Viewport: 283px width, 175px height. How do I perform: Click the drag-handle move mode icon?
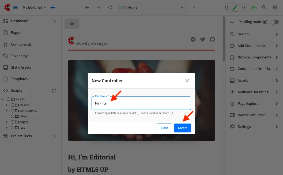[244, 8]
